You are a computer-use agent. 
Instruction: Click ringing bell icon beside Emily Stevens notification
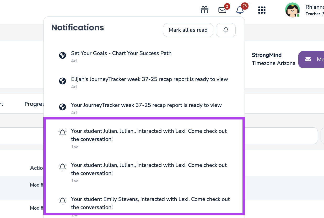pos(62,201)
